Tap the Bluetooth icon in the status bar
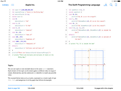 112,1
